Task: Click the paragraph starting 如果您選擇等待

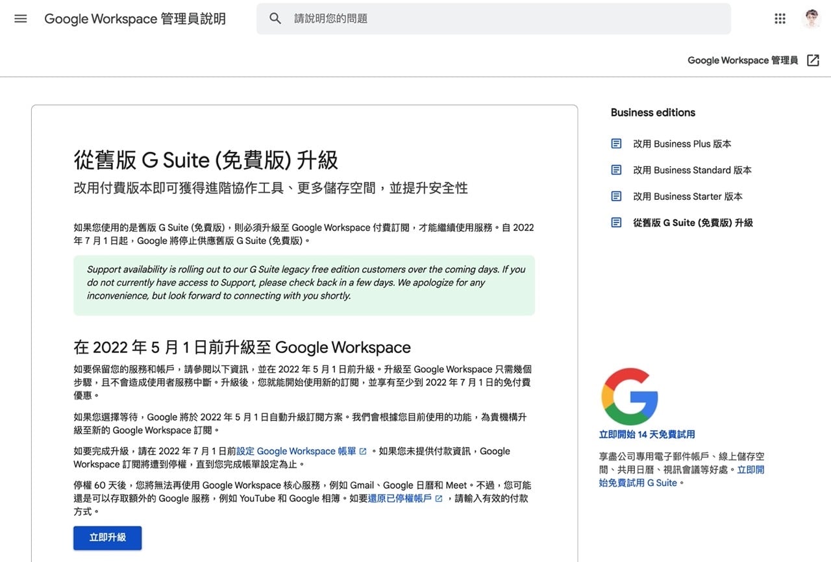Action: point(301,424)
